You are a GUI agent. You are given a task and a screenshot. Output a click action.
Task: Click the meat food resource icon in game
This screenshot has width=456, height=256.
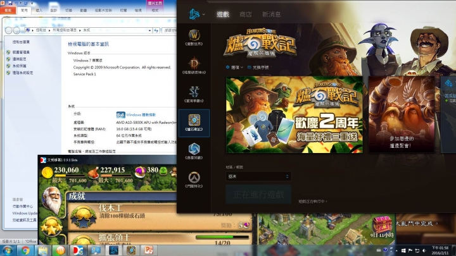(x=94, y=172)
